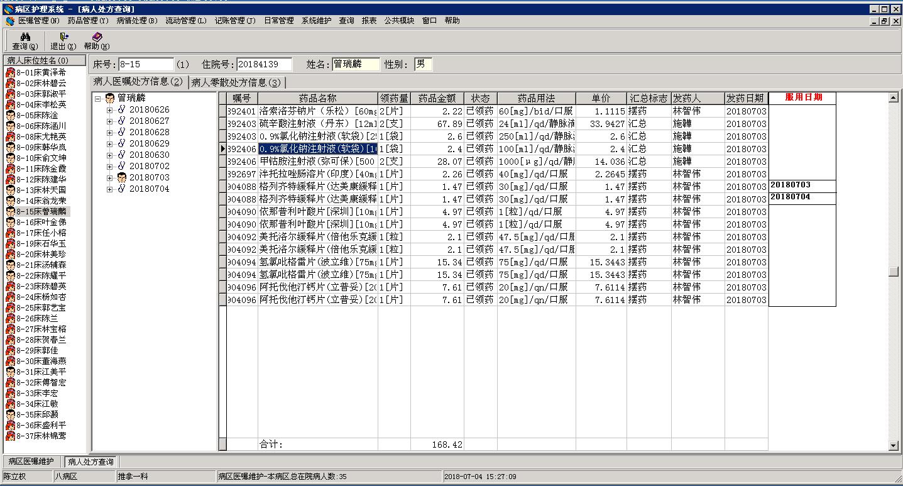Screen dimensions: 903x486
Task: Click the 药品金额 column header
Action: pyautogui.click(x=437, y=98)
